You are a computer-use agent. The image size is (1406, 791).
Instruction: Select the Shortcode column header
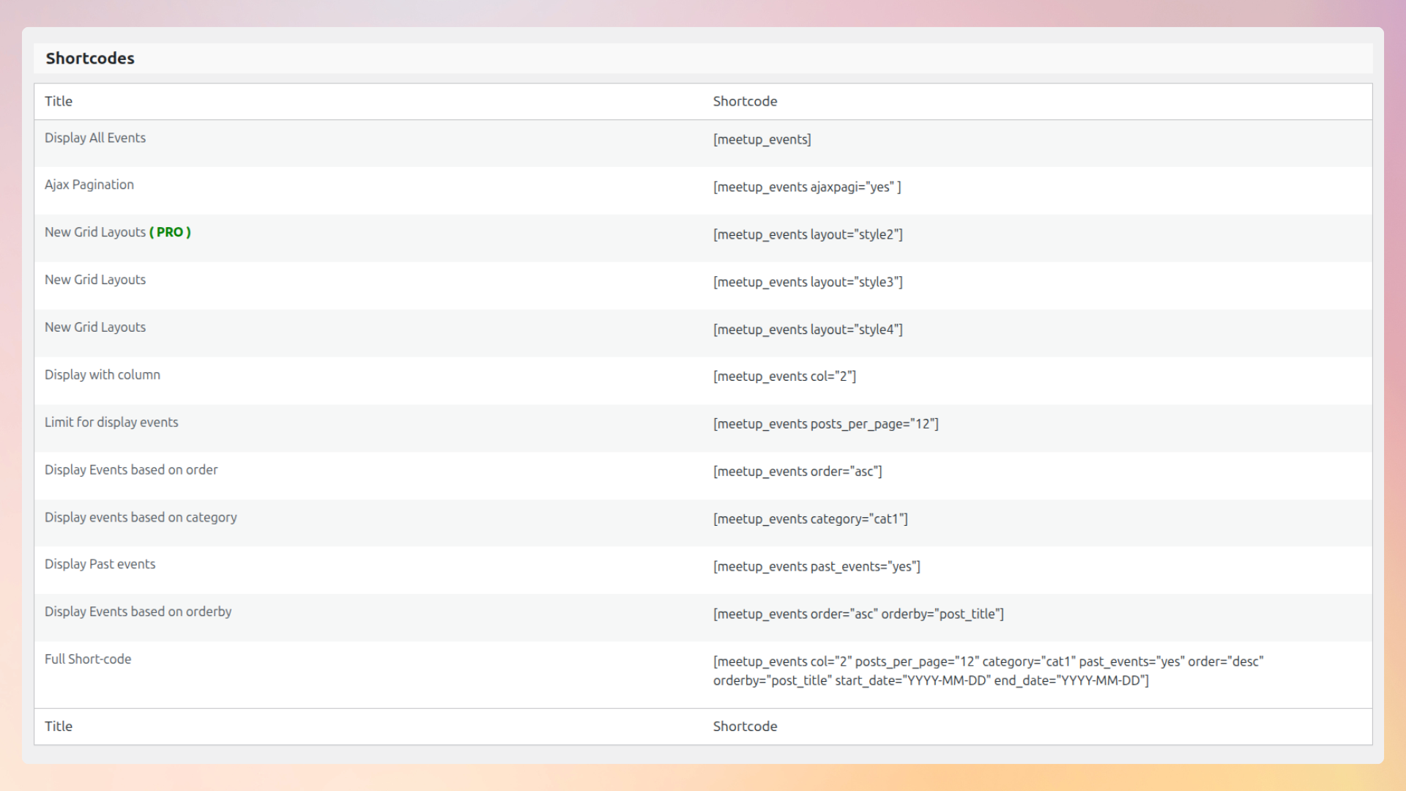tap(745, 101)
